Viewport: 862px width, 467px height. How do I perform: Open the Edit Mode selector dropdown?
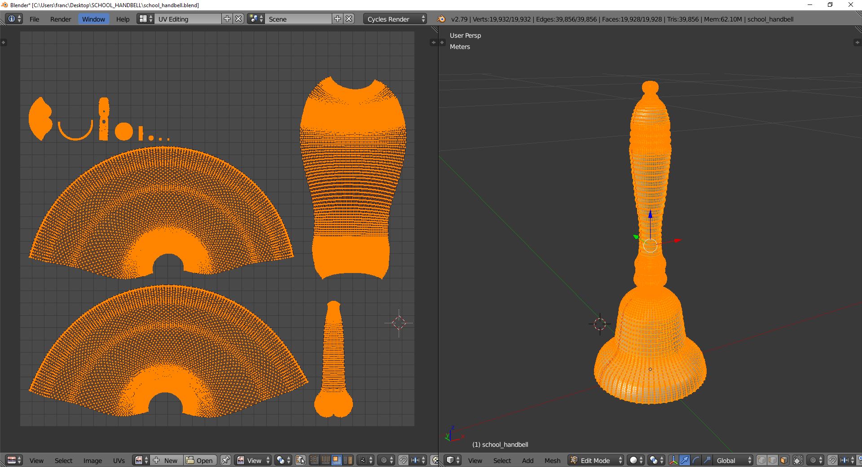tap(596, 460)
